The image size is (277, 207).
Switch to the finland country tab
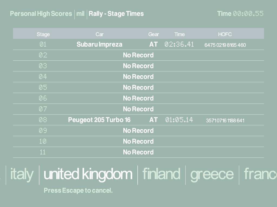[x=161, y=174]
